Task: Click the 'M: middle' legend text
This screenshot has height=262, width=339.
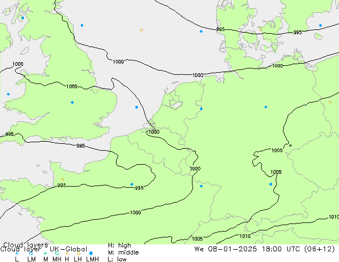Action: [x=123, y=252]
